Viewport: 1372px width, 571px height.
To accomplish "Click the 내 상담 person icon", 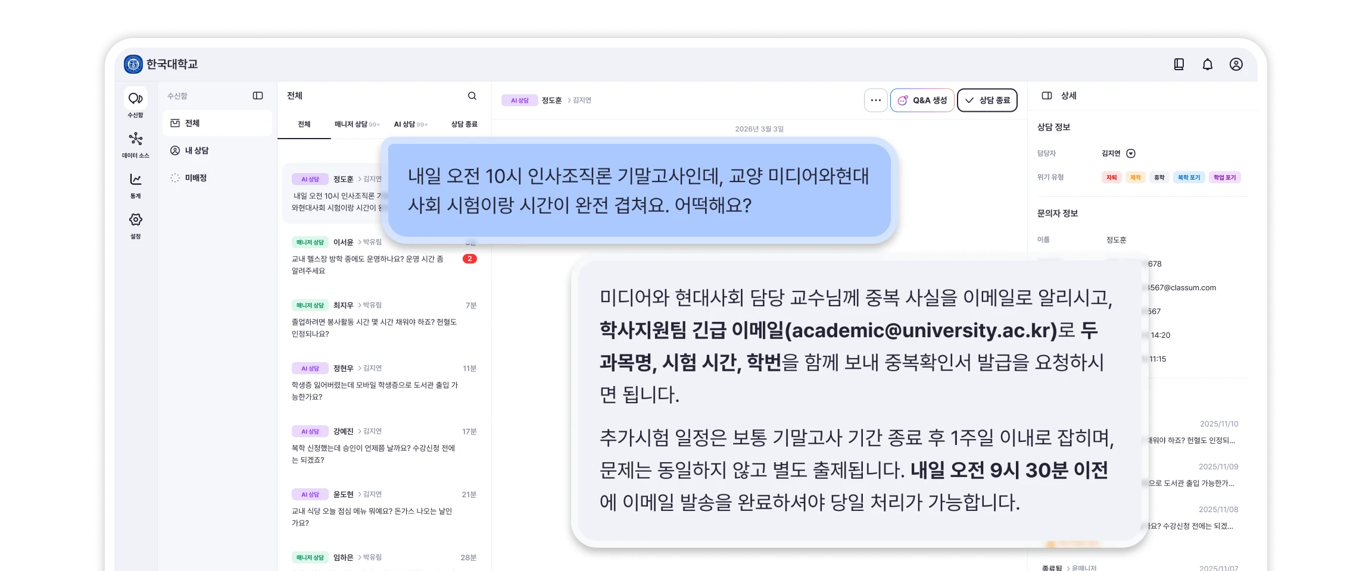I will [175, 150].
